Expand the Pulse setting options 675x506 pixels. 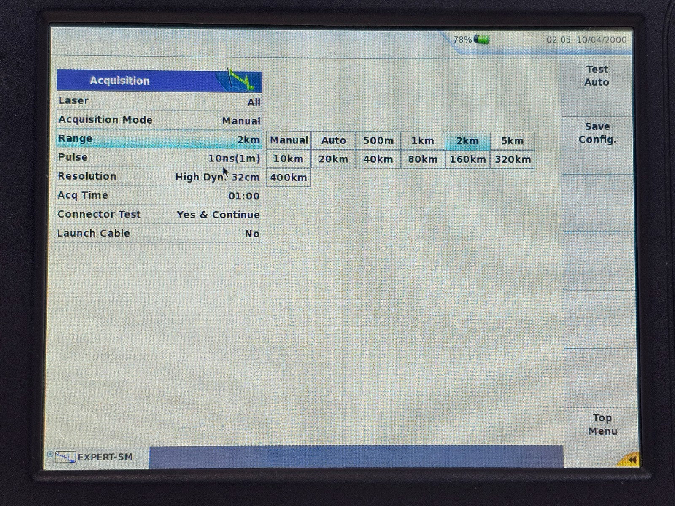coord(159,158)
